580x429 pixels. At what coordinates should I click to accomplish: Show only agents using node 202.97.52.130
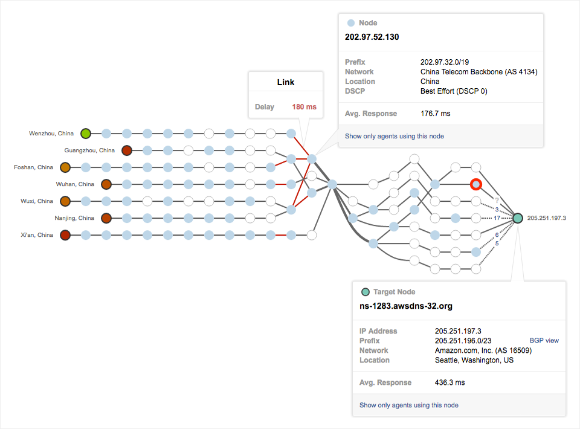[x=394, y=137]
